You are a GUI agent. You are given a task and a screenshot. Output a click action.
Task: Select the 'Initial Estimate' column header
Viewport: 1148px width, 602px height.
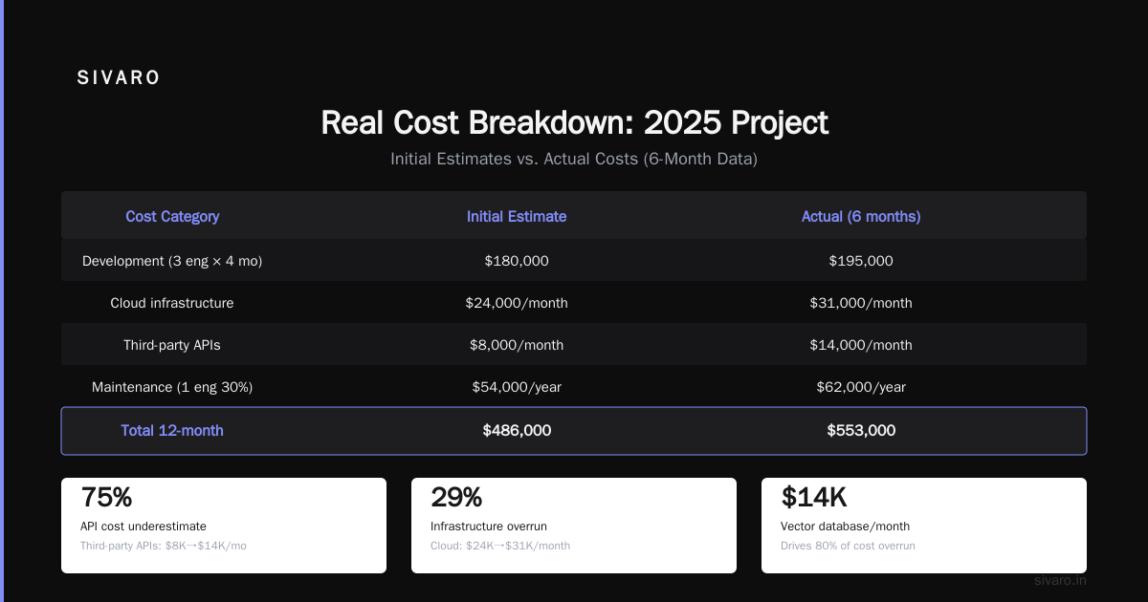pyautogui.click(x=517, y=217)
